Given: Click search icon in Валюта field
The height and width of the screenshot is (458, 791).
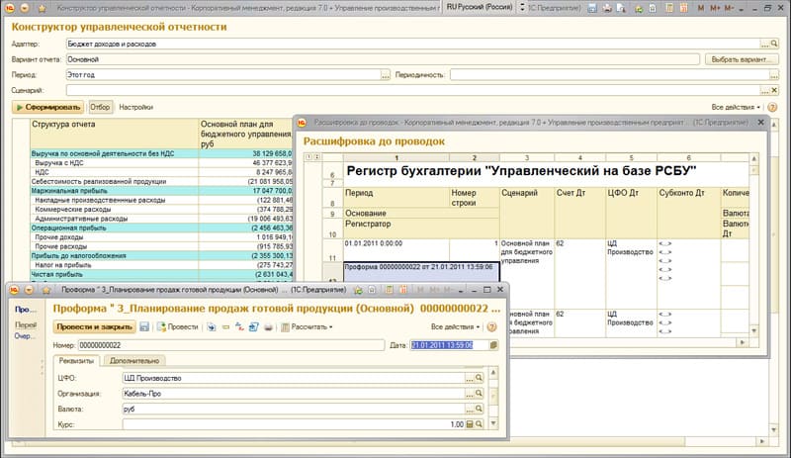Looking at the screenshot, I should [479, 409].
